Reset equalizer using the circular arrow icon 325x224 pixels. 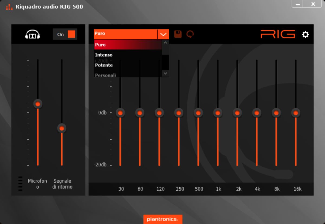click(x=190, y=34)
